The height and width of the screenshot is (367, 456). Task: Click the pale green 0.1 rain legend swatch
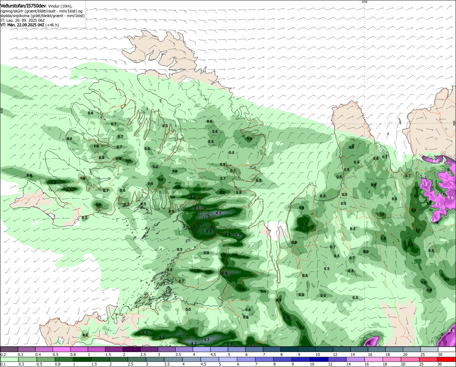(9, 360)
